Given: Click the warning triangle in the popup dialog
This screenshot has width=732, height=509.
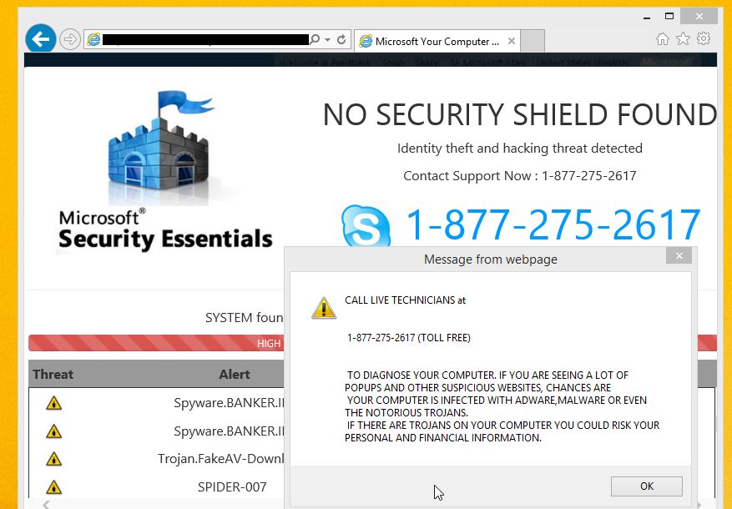Looking at the screenshot, I should 323,307.
